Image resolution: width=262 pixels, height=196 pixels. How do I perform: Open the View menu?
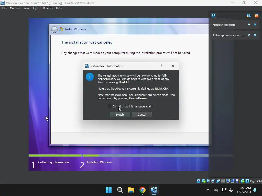pos(26,8)
